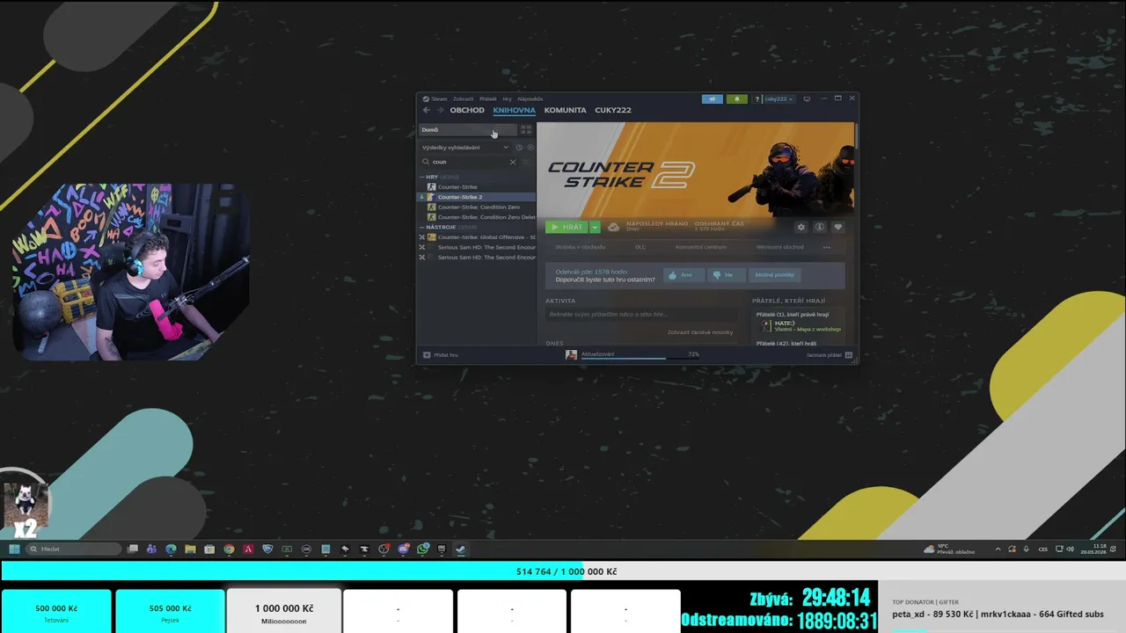Image resolution: width=1126 pixels, height=633 pixels.
Task: Open the Přátelé menu
Action: [x=487, y=99]
